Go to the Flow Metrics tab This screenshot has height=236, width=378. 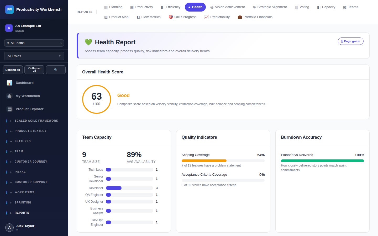149,17
